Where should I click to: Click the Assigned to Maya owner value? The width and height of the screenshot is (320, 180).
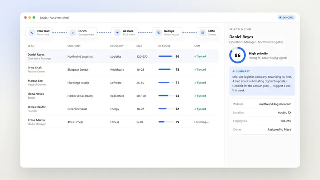click(280, 129)
